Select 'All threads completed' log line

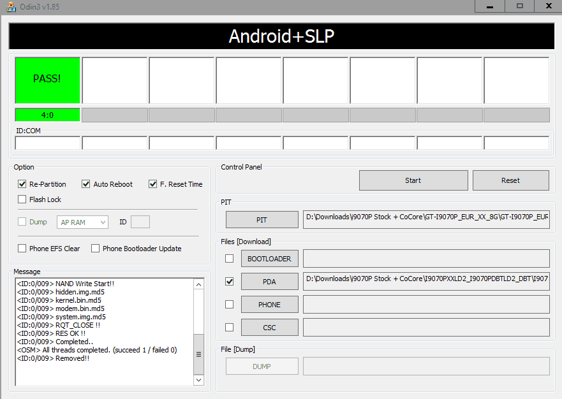coord(97,350)
